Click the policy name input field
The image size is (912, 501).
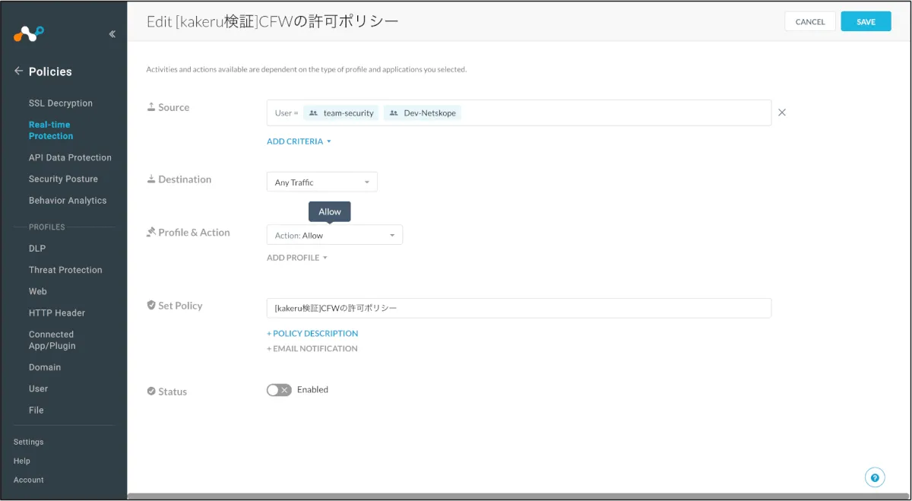(518, 308)
